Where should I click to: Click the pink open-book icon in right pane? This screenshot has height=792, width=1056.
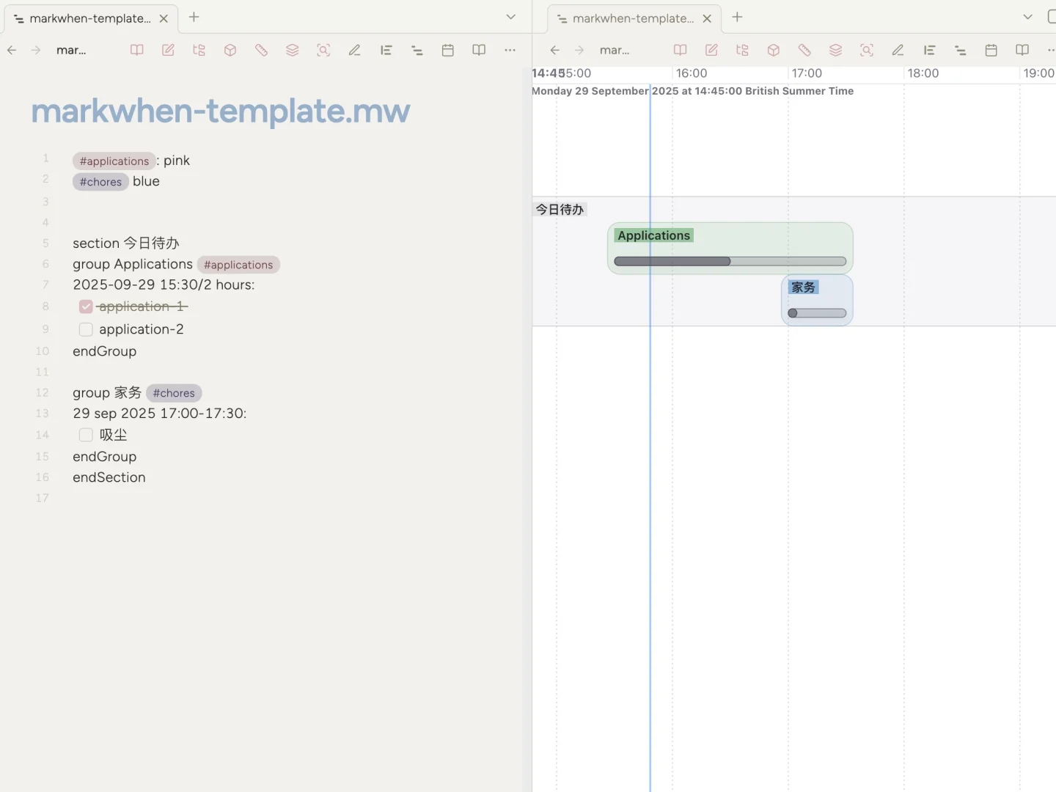[681, 50]
